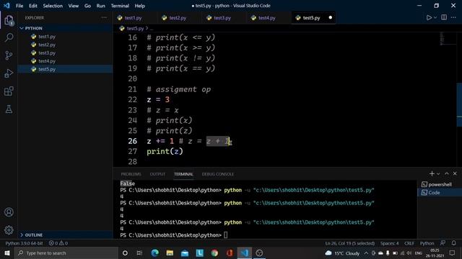Viewport: 462px width, 259px height.
Task: Open Google Chrome from the taskbar
Action: click(x=214, y=253)
